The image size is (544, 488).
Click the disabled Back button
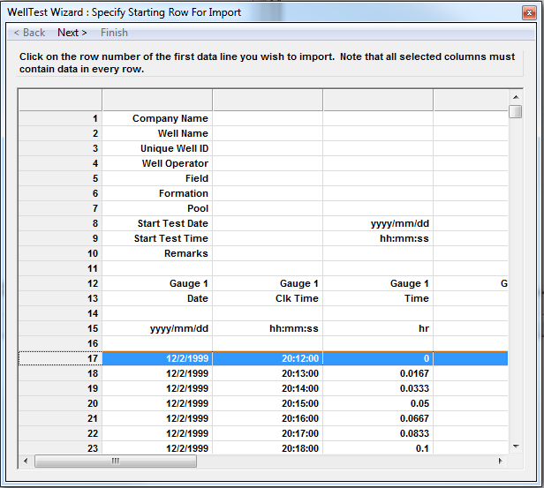(29, 33)
